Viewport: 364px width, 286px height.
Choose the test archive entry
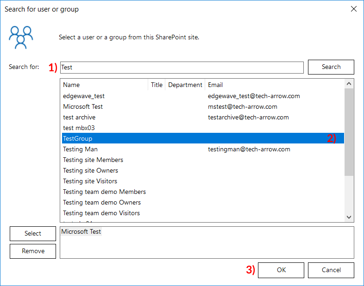(x=79, y=118)
